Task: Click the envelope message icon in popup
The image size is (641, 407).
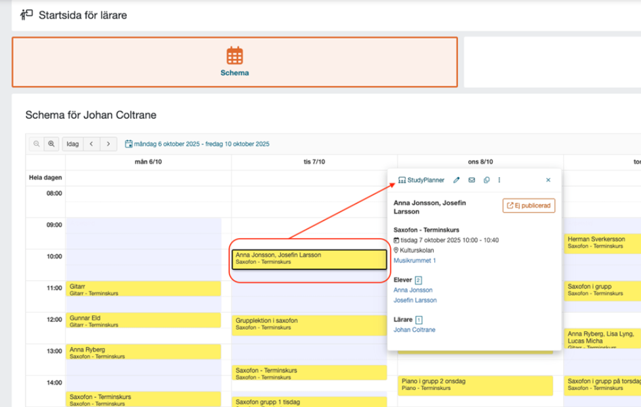Action: click(472, 180)
